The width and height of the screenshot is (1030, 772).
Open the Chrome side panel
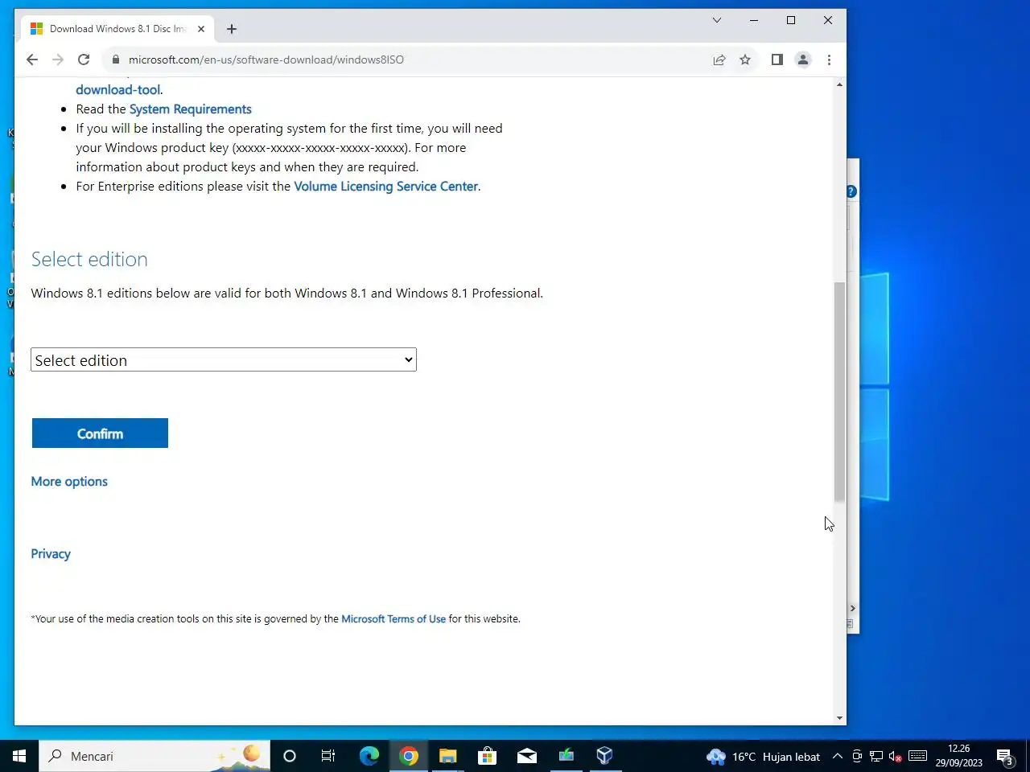777,60
